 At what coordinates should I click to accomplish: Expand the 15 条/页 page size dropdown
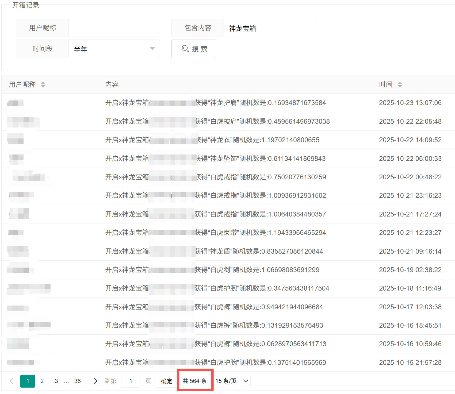232,381
